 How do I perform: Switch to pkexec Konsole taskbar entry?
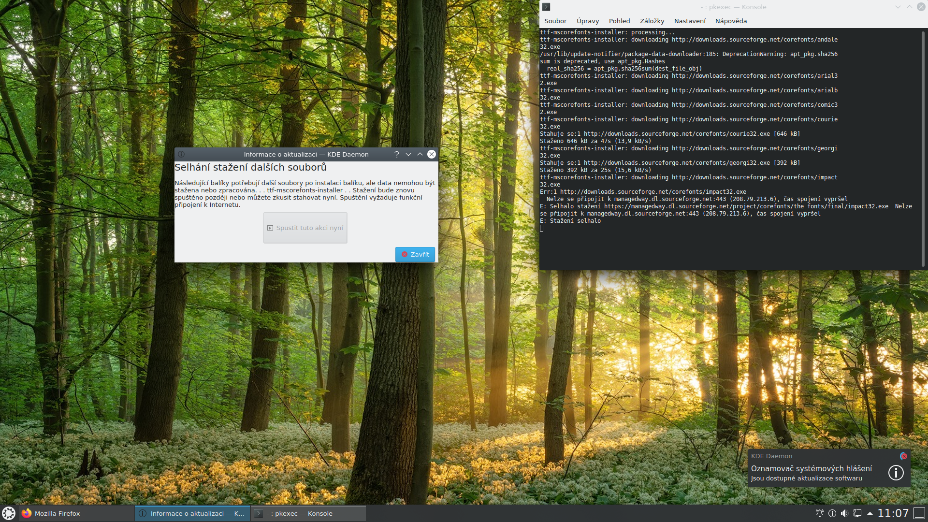(x=308, y=513)
